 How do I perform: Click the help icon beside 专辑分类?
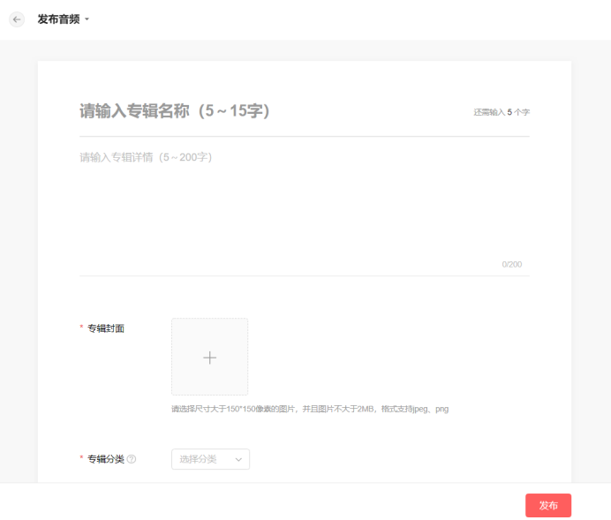(x=132, y=459)
